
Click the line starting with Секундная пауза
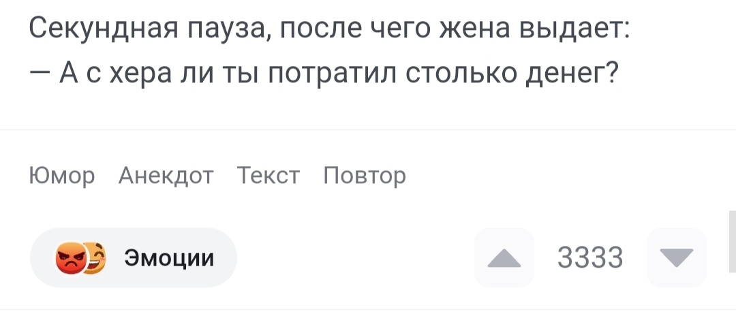(x=330, y=31)
